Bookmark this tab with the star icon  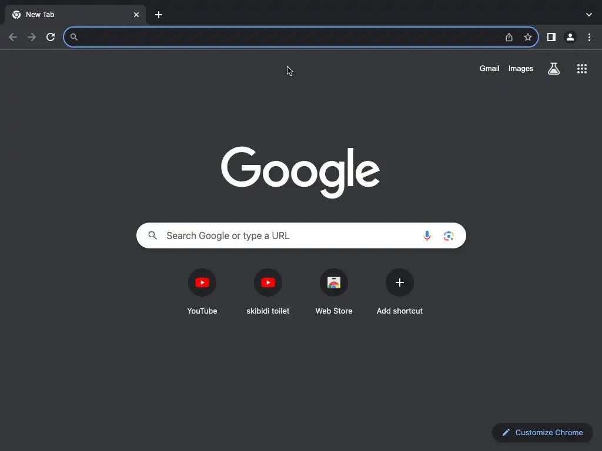[528, 37]
